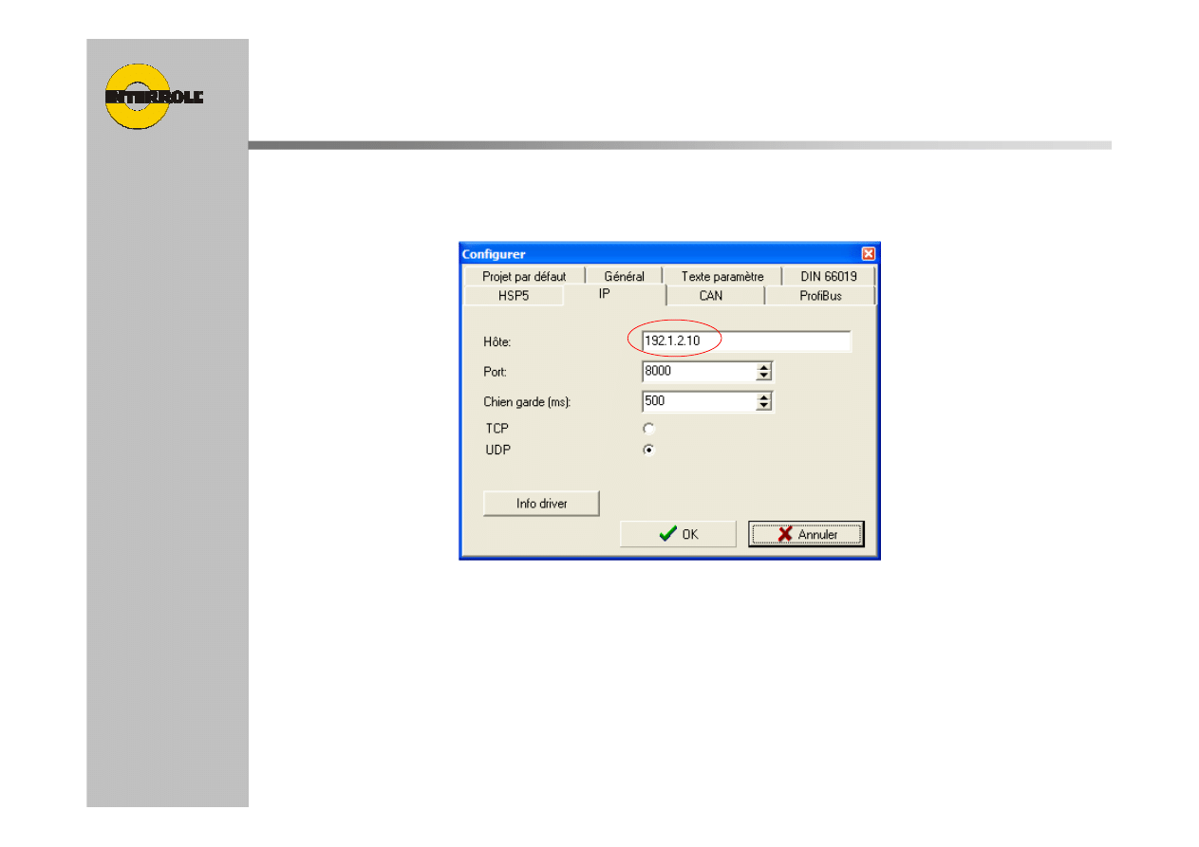
Task: Increase Port value with up arrow
Action: click(x=764, y=367)
